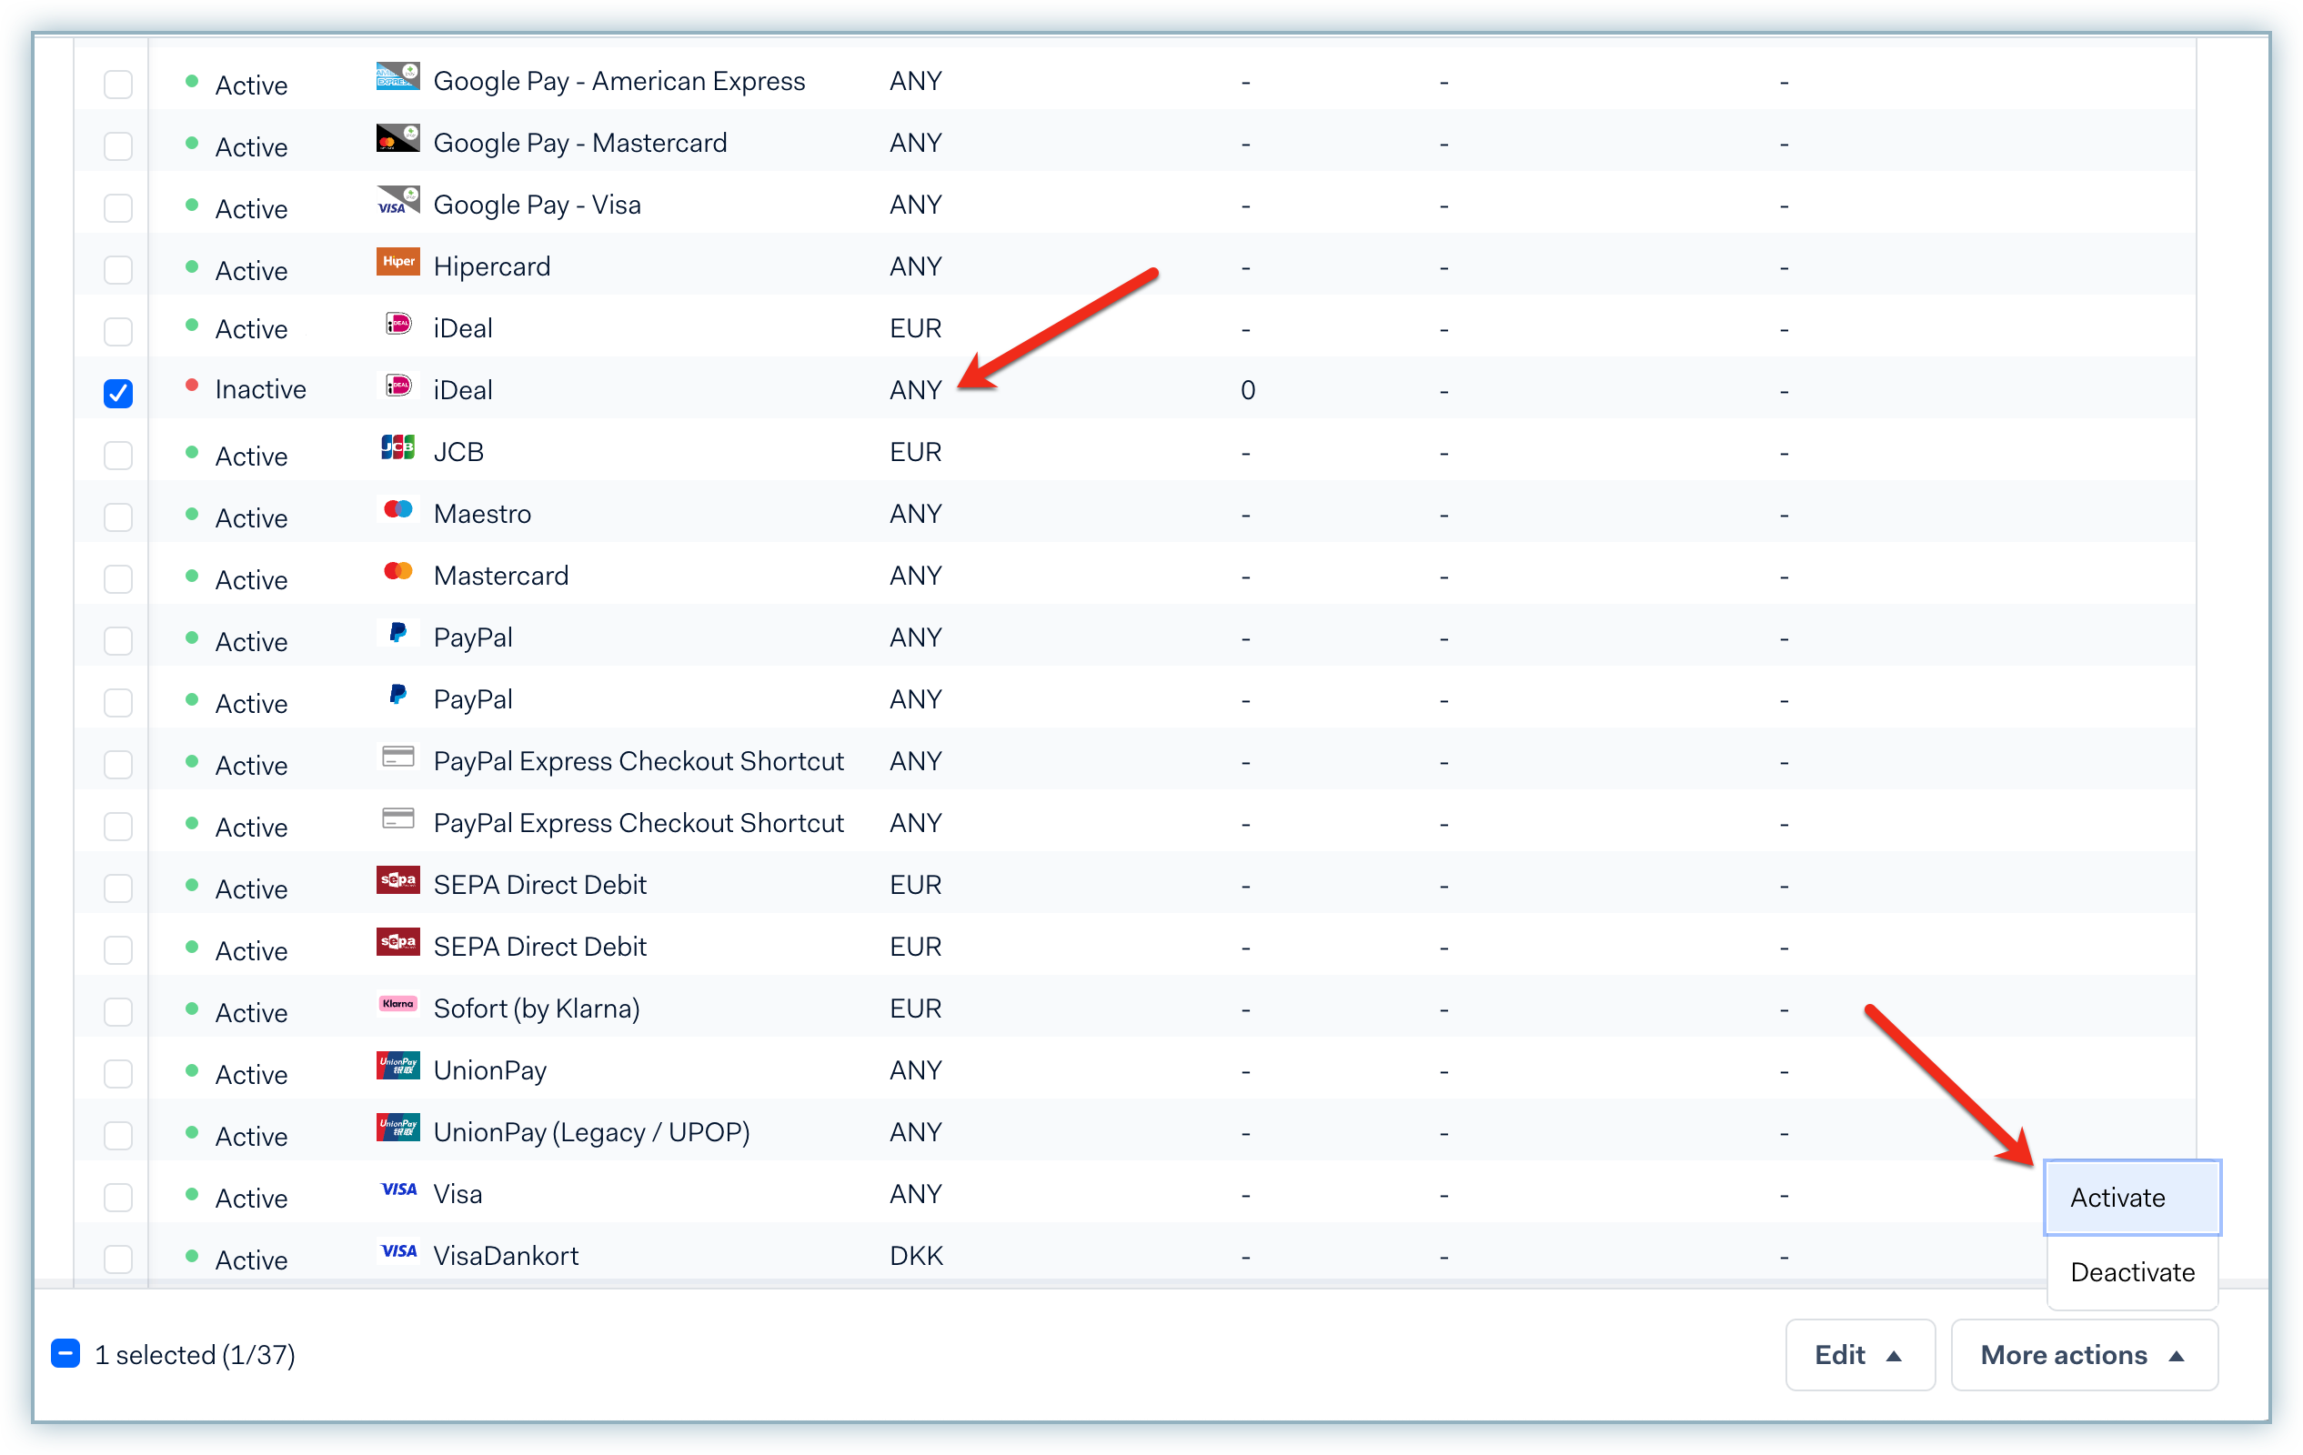Uncheck the inactive iDeal row checkbox
Screen dimensions: 2303x1455
click(118, 393)
